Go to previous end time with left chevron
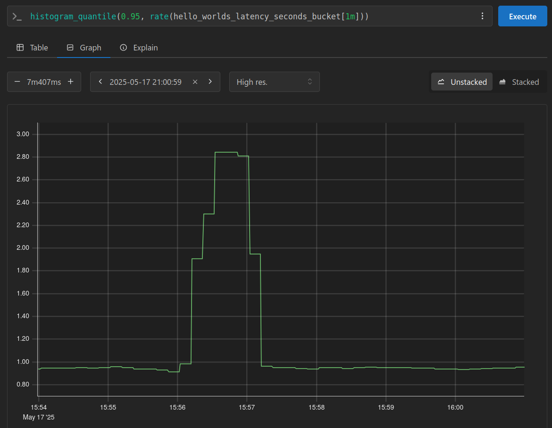 click(100, 82)
